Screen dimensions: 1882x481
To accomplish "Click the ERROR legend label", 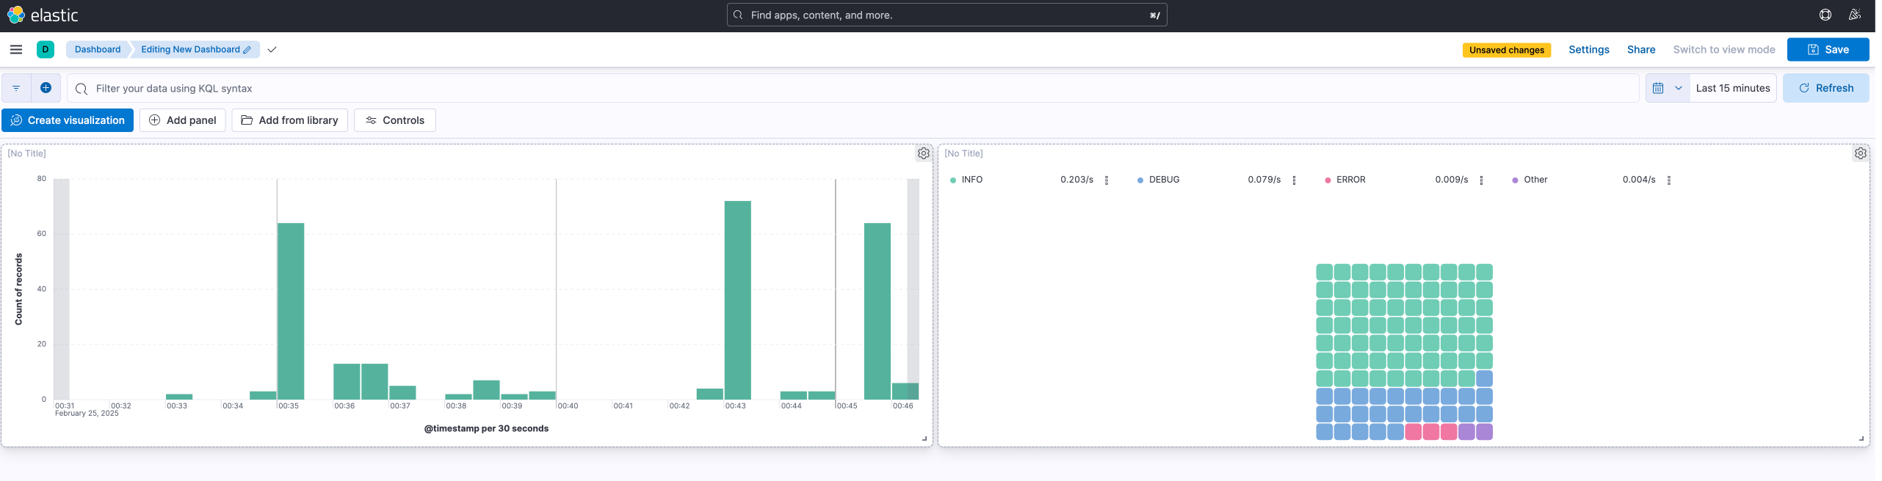I will (1351, 180).
